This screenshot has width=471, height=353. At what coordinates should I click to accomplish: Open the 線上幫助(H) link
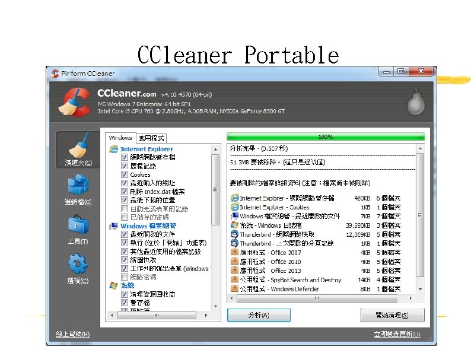(73, 334)
